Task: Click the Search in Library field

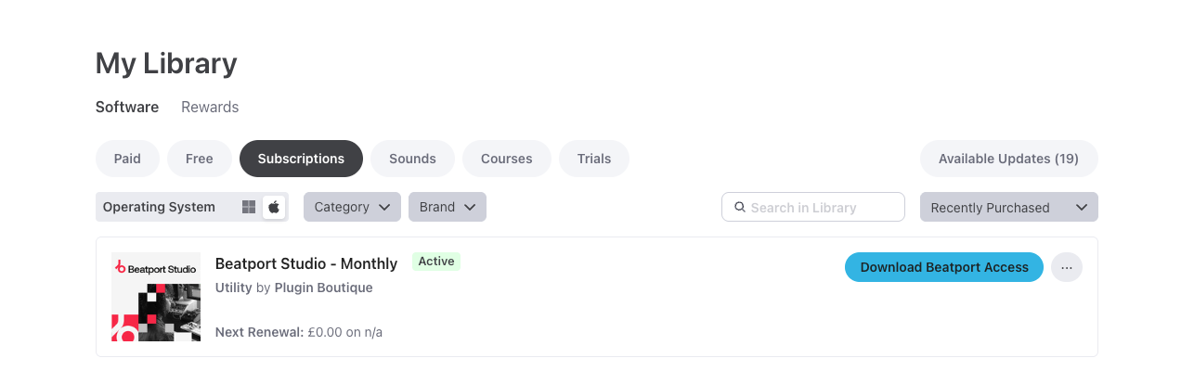Action: pyautogui.click(x=822, y=207)
